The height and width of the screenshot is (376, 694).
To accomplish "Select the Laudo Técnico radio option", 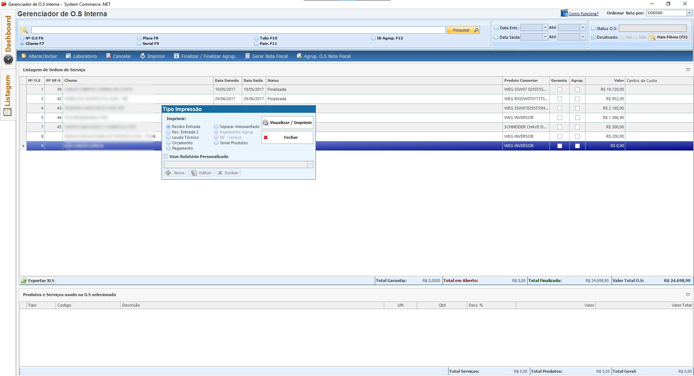I will tap(168, 137).
